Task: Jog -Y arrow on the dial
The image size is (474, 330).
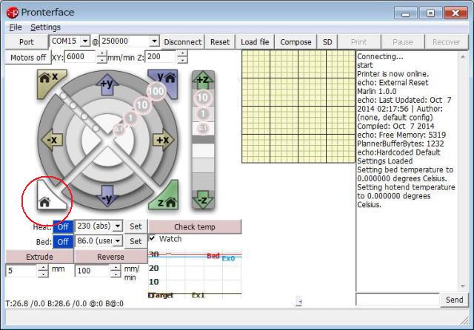Action: pyautogui.click(x=107, y=196)
